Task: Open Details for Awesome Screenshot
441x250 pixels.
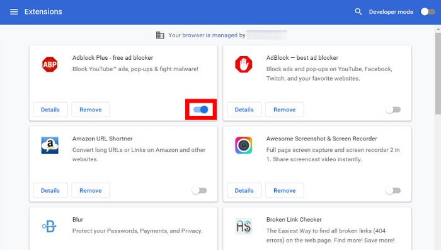Action: pyautogui.click(x=244, y=190)
